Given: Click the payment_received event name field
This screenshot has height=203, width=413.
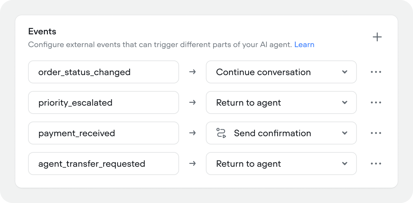Looking at the screenshot, I should pos(103,133).
